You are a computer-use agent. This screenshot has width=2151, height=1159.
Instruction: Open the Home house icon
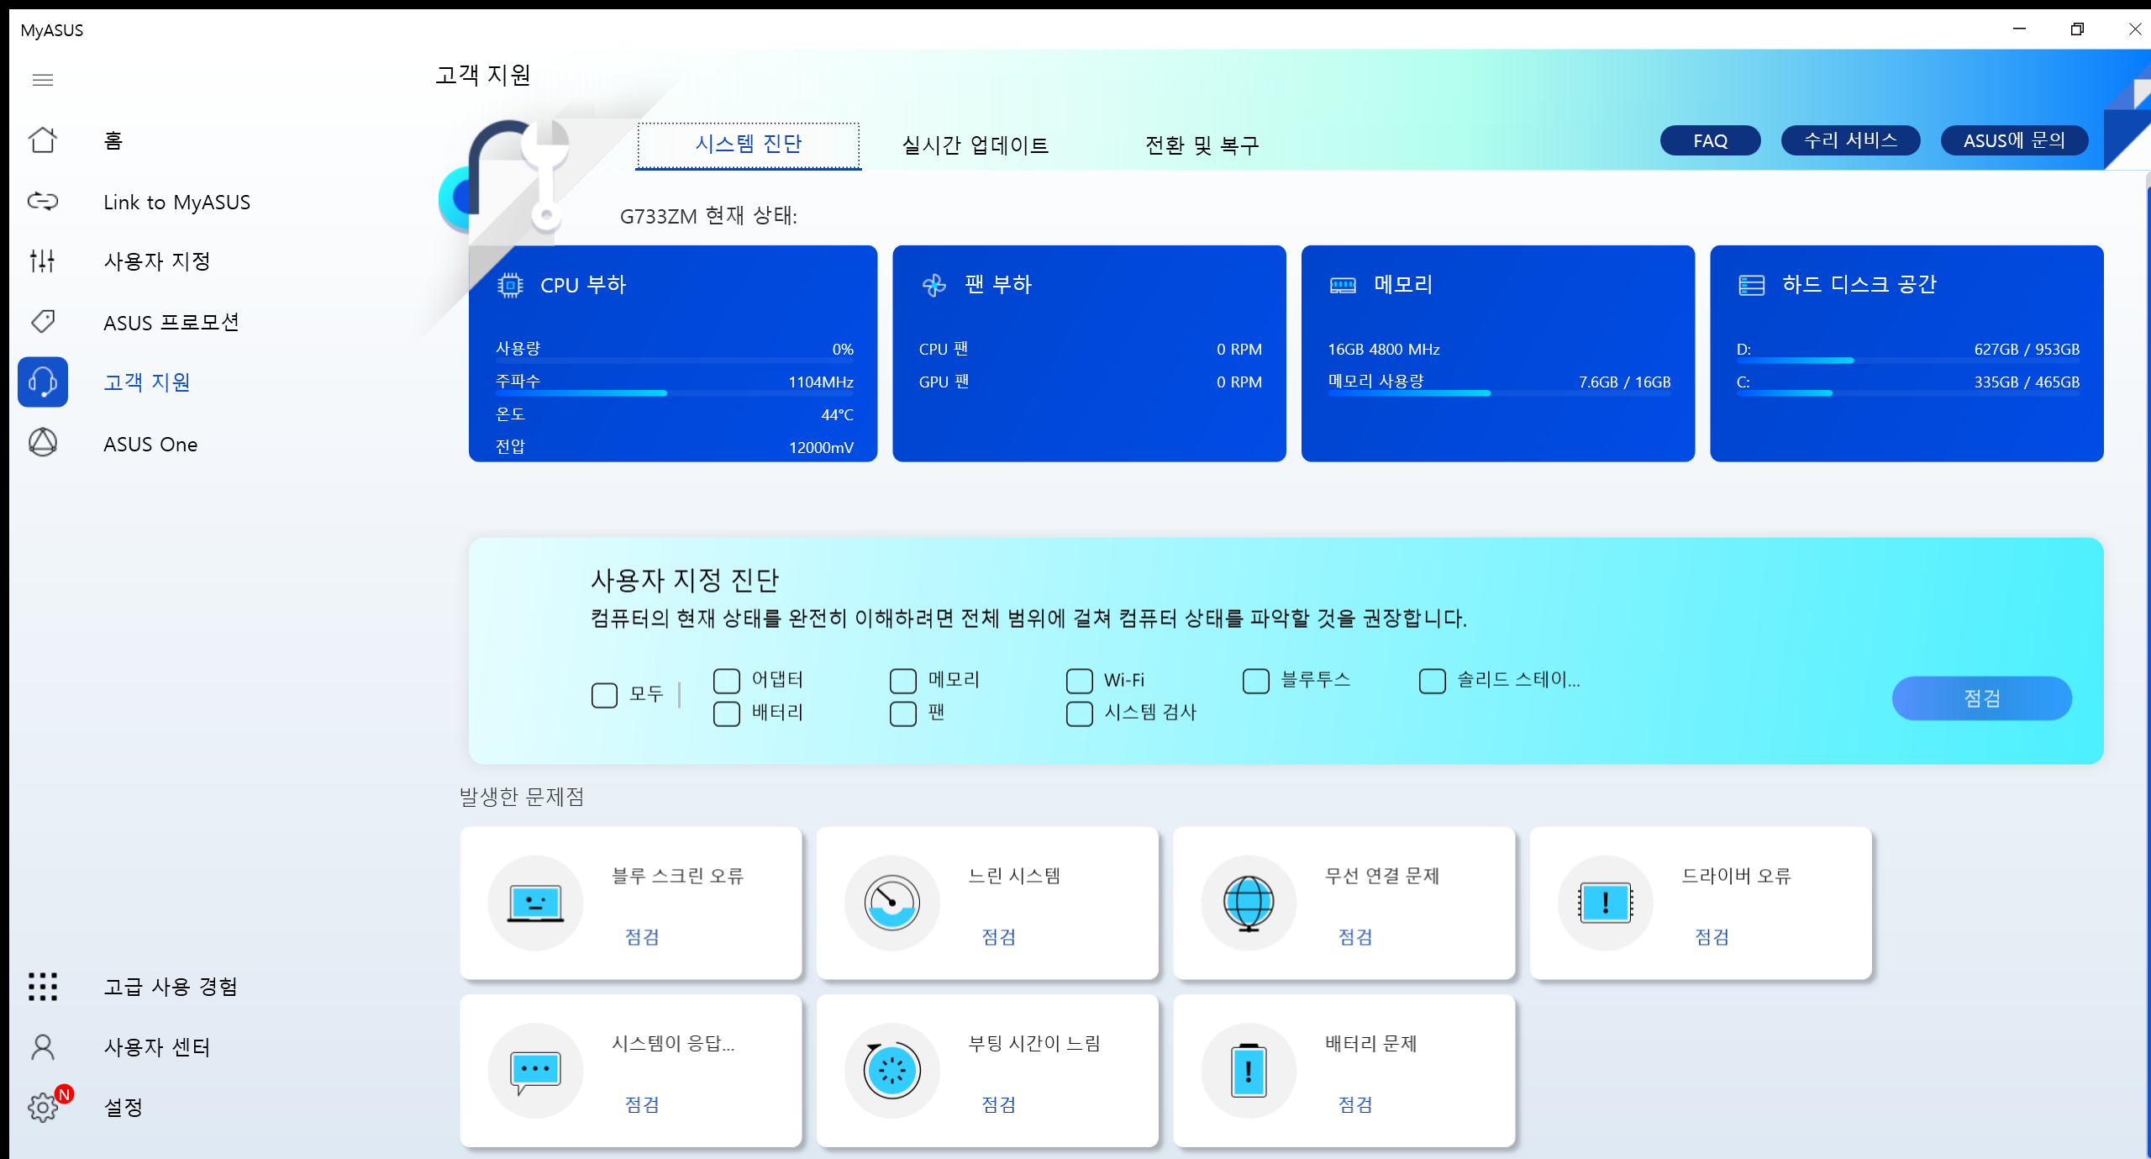[x=43, y=140]
